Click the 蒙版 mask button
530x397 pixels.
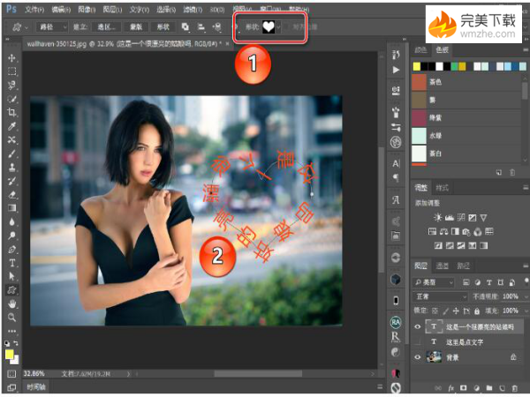click(x=136, y=27)
